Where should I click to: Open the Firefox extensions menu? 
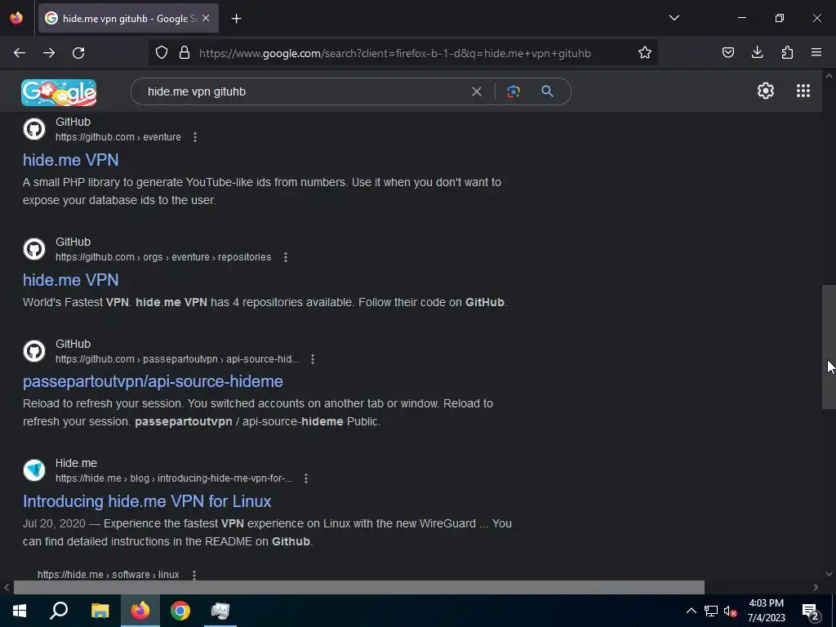click(787, 53)
